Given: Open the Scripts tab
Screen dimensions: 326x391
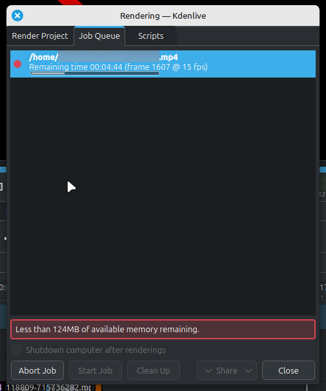Looking at the screenshot, I should tap(151, 36).
